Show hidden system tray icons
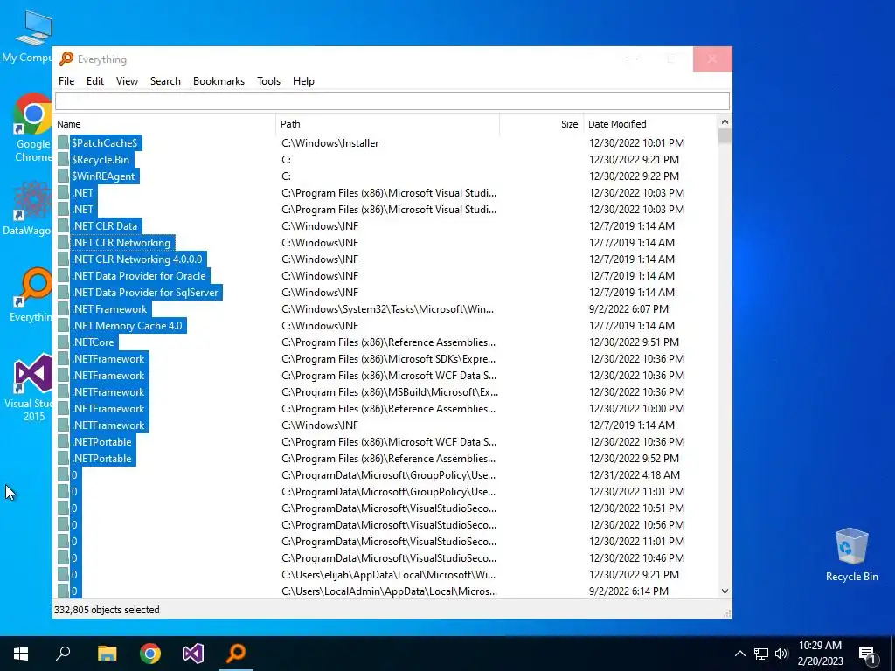 (739, 654)
